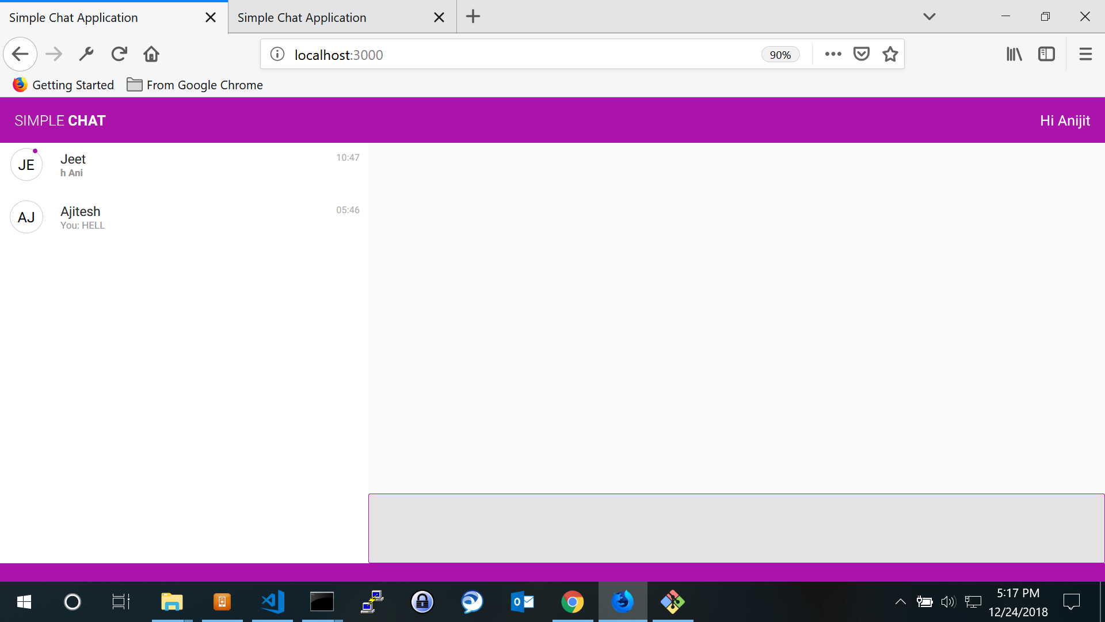This screenshot has width=1105, height=622.
Task: Reload the current localhost page
Action: click(119, 54)
